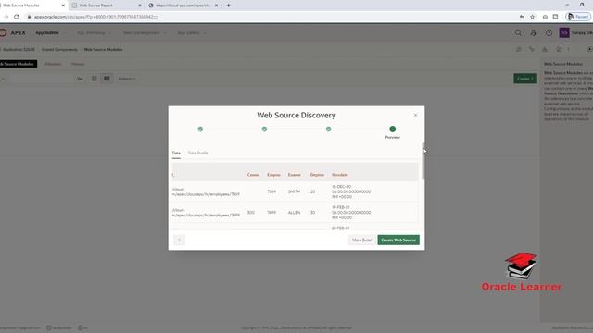
Task: Open a new browser tab
Action: click(229, 6)
